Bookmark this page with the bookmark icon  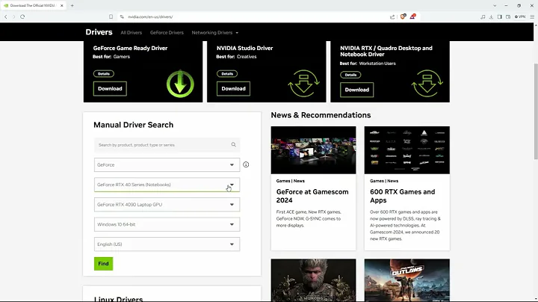click(x=111, y=16)
